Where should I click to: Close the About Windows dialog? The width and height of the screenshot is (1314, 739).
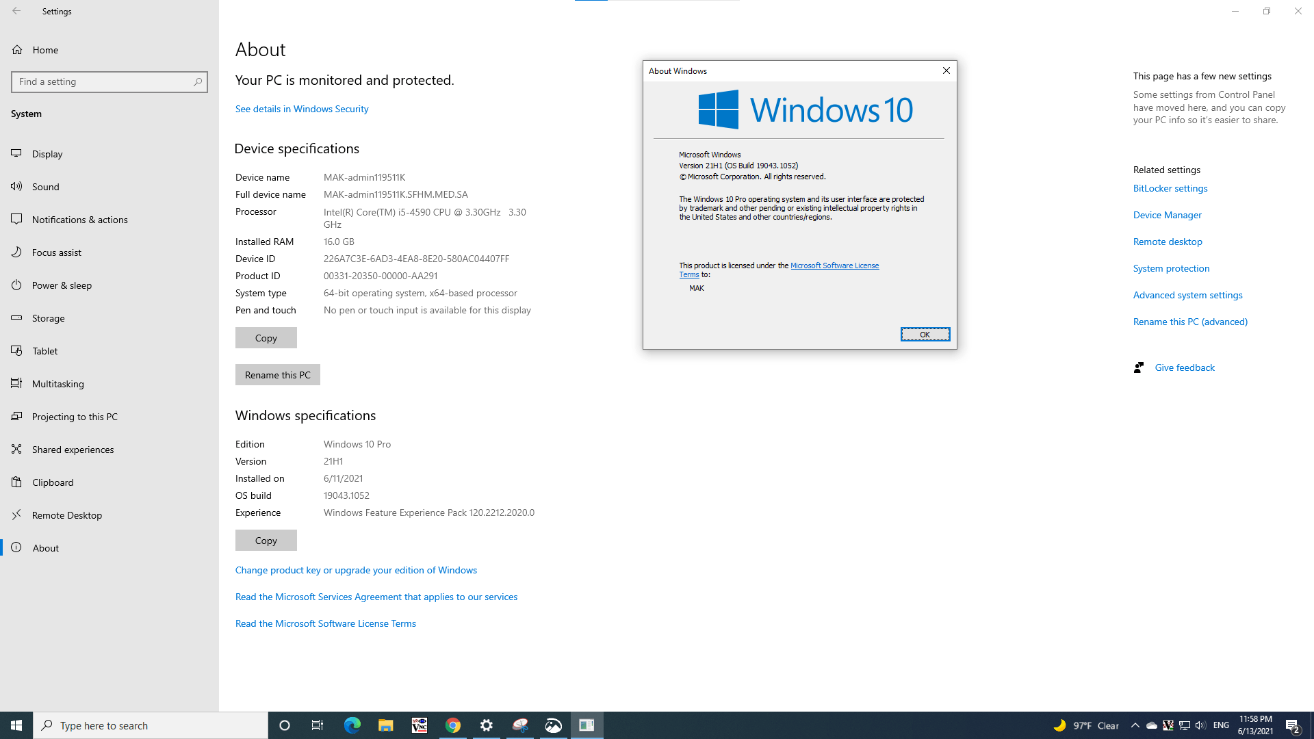[946, 70]
